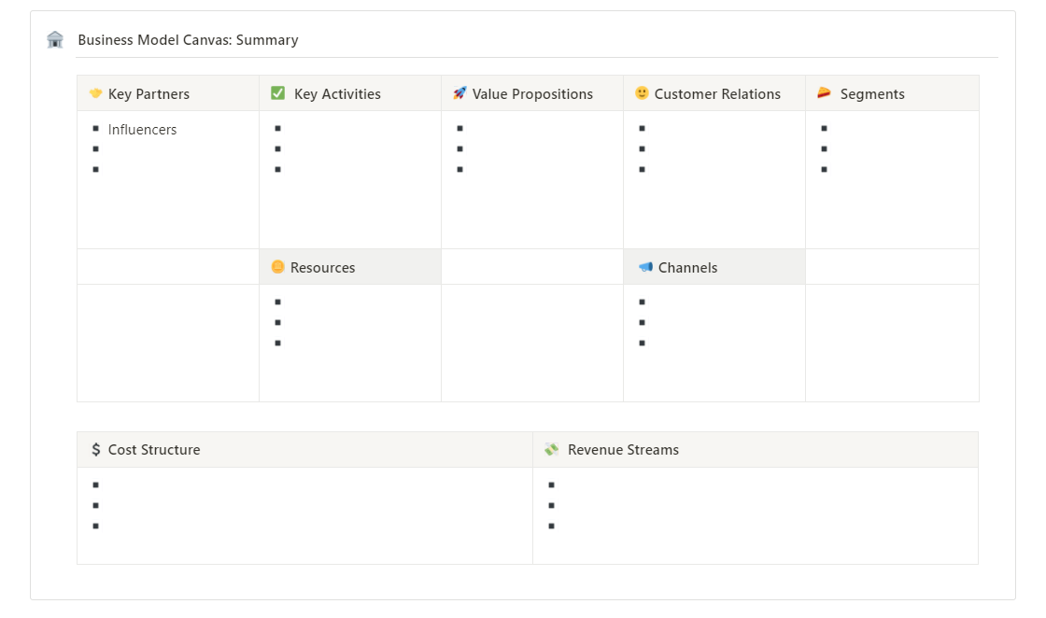
Task: Click the green checkmark icon on Key Activities
Action: [276, 93]
